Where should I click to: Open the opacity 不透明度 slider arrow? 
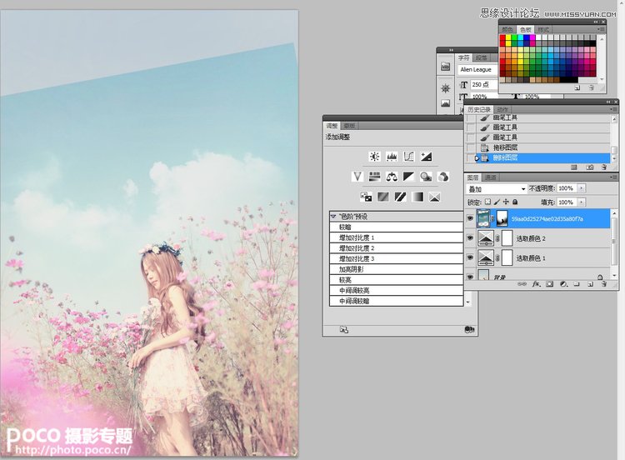click(581, 188)
